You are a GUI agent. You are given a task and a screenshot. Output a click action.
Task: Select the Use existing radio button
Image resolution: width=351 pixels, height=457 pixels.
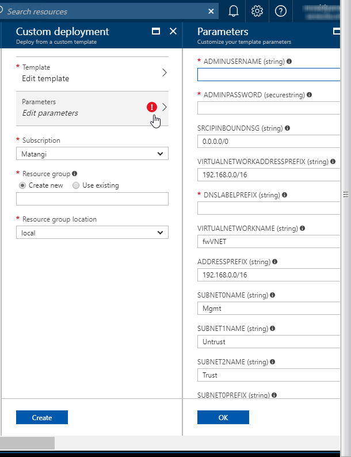tap(76, 185)
